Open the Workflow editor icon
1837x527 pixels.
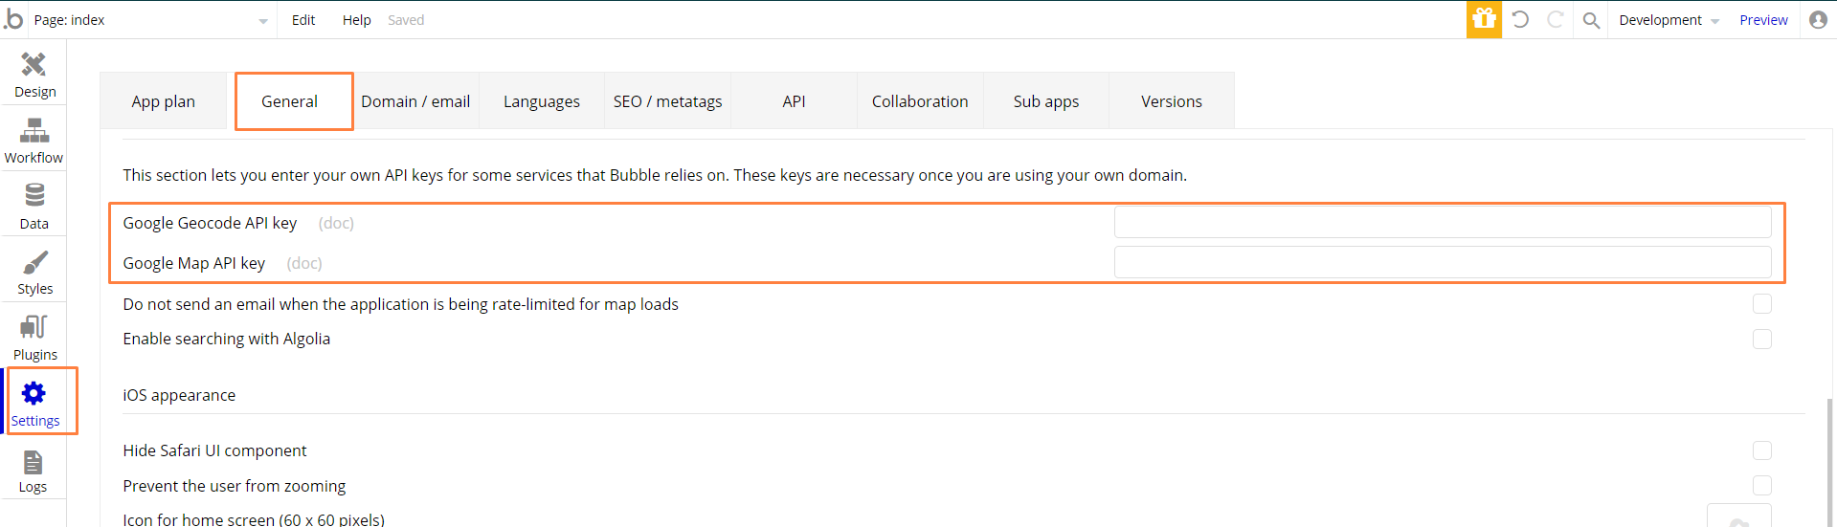click(34, 141)
